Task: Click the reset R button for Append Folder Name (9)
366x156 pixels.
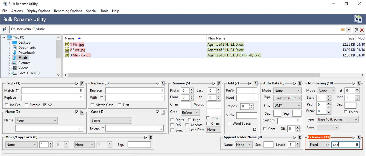Action: (300, 137)
